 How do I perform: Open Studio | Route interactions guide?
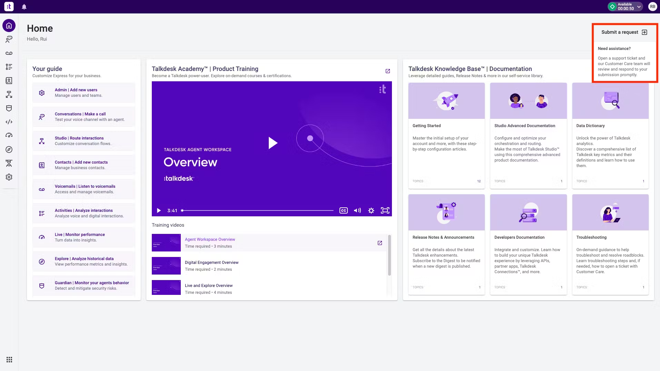tap(84, 141)
